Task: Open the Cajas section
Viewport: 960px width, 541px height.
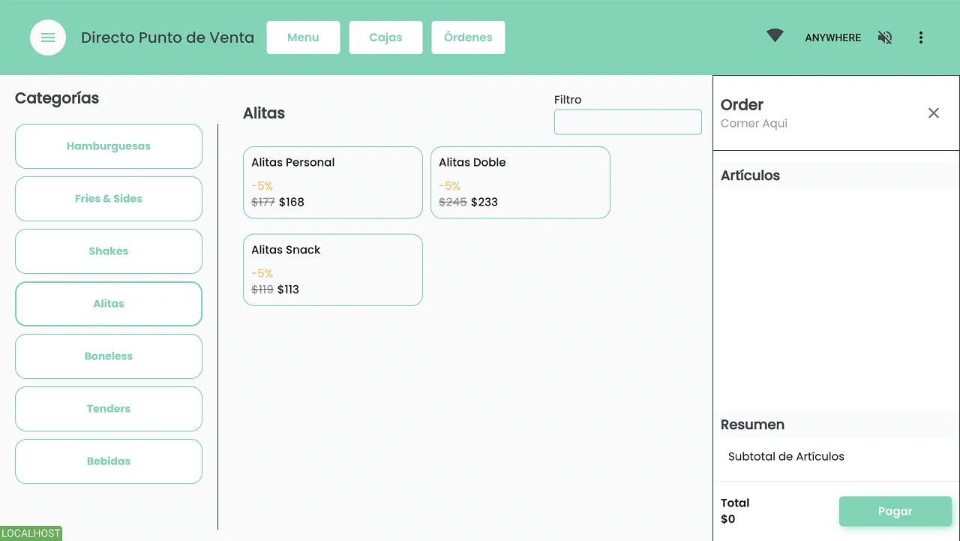Action: [385, 38]
